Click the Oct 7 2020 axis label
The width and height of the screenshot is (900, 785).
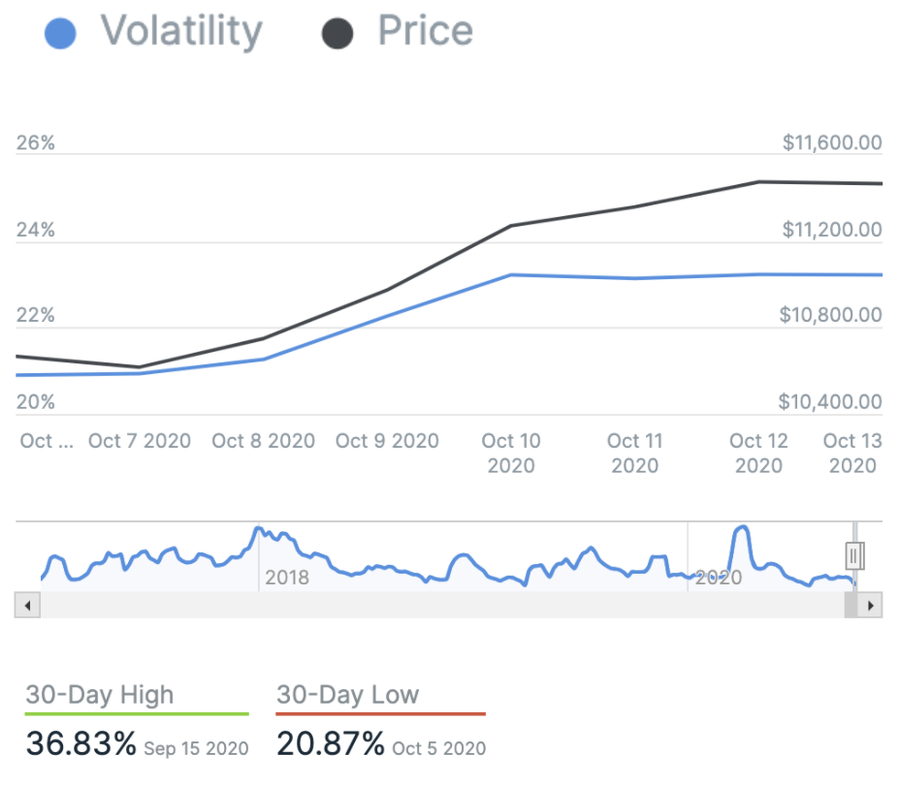tap(140, 441)
